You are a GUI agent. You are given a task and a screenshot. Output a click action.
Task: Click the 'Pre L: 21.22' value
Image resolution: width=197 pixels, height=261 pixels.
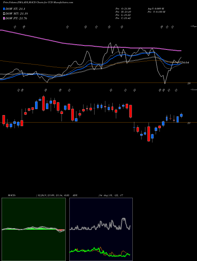point(123,15)
